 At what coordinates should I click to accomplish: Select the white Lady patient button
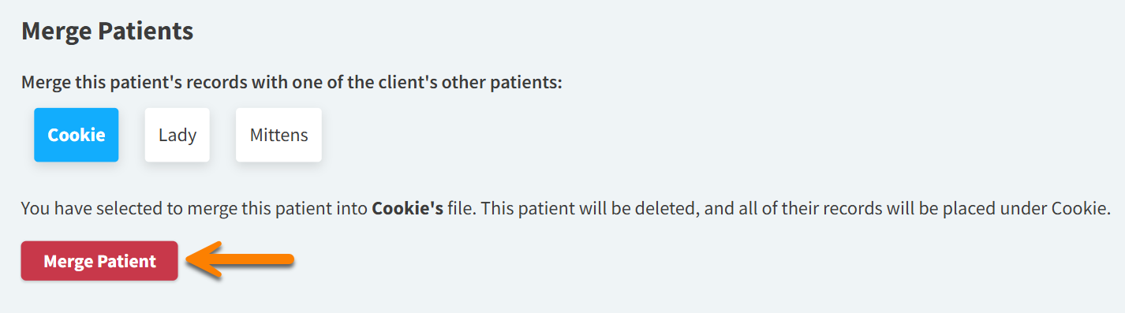tap(177, 135)
